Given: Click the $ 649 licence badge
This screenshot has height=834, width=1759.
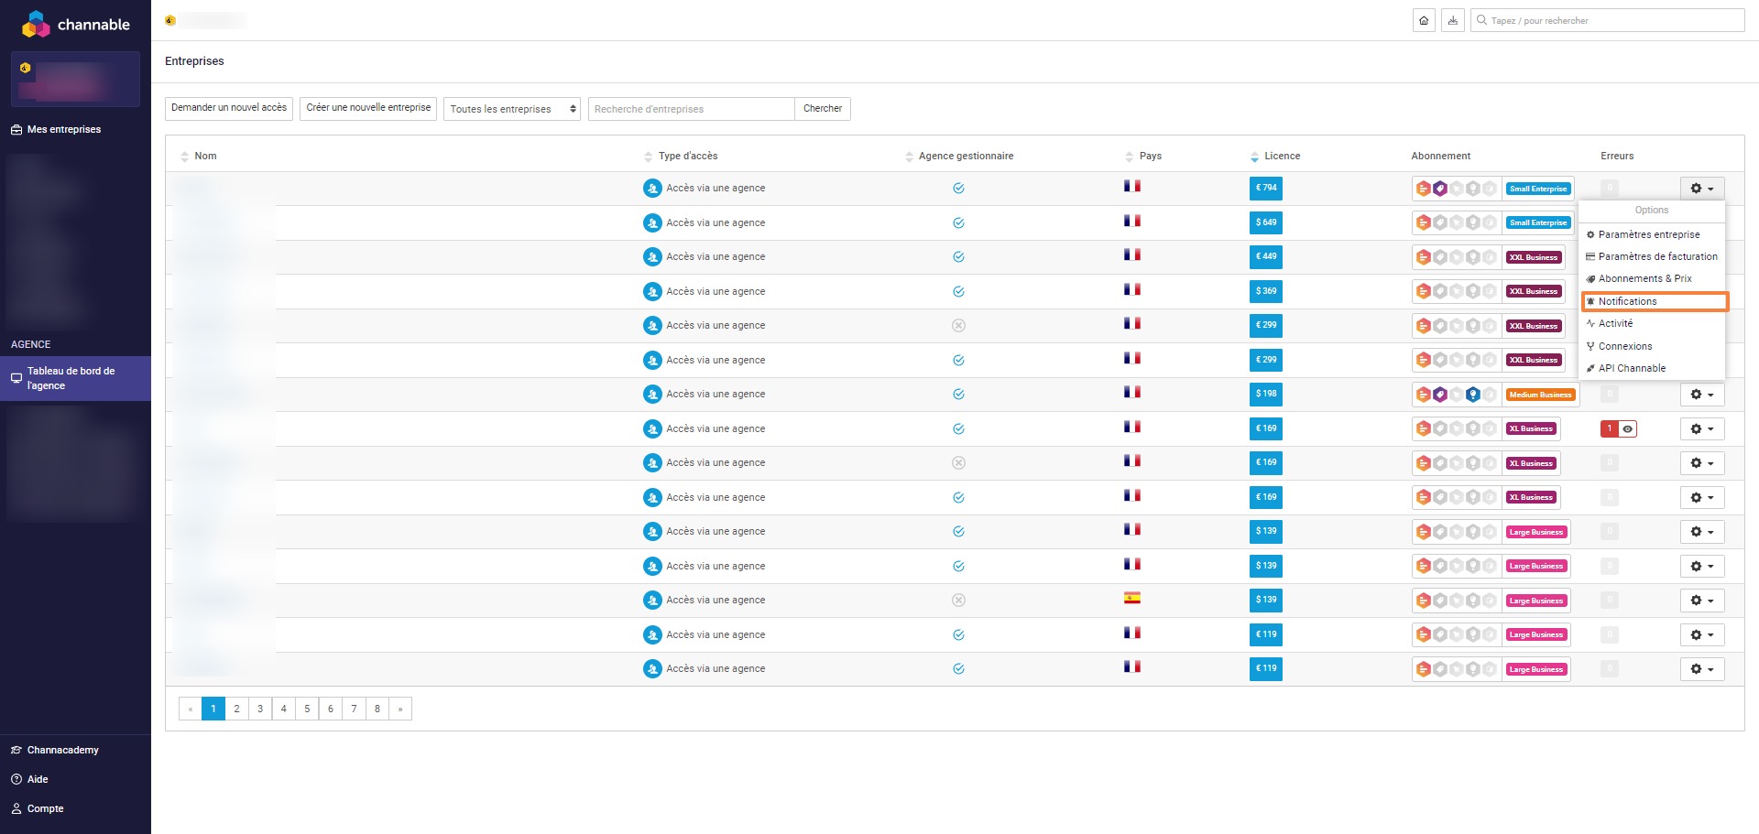Looking at the screenshot, I should point(1266,222).
